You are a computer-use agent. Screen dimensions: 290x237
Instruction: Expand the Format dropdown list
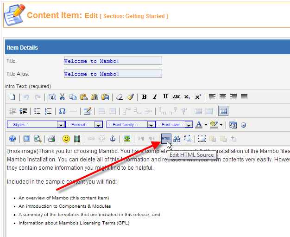(x=98, y=125)
